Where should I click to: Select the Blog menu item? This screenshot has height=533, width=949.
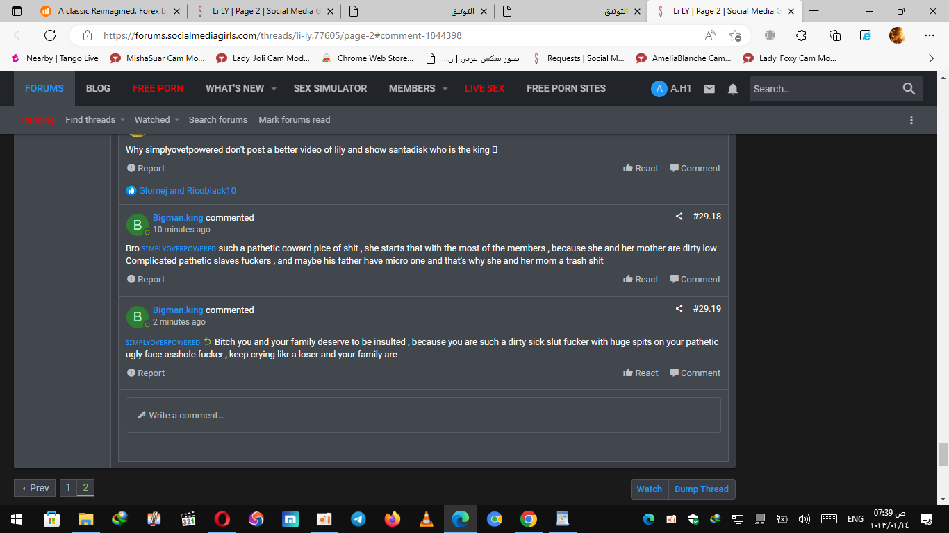[98, 89]
